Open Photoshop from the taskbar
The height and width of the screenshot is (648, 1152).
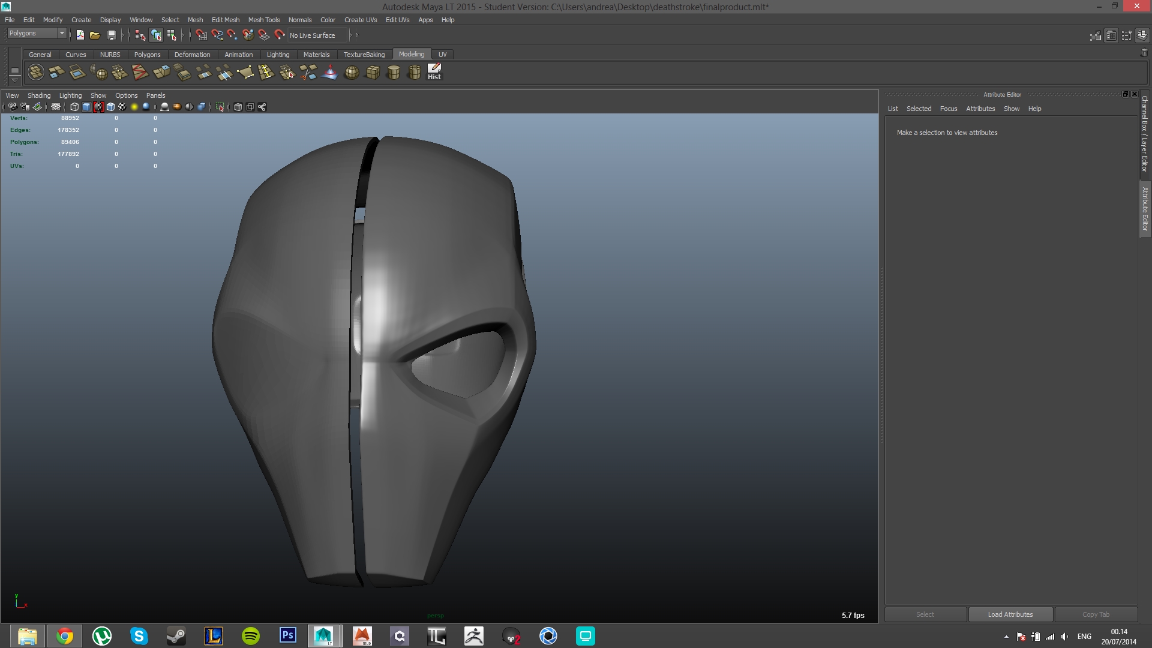(288, 635)
